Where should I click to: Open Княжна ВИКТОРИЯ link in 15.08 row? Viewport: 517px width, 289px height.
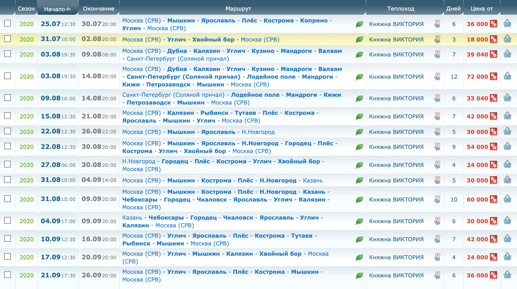[x=396, y=116]
